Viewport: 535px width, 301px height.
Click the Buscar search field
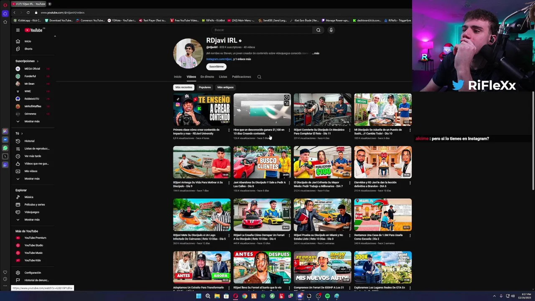pos(262,30)
